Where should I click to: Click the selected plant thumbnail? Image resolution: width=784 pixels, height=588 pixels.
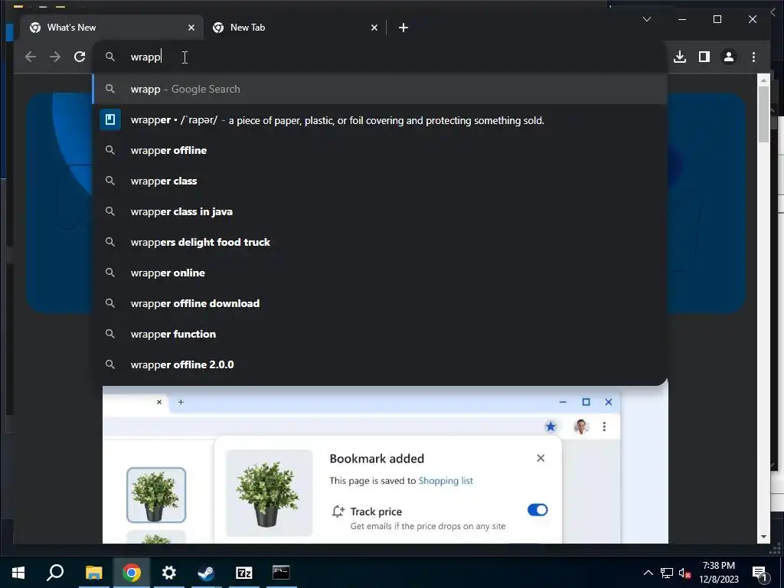click(x=156, y=495)
